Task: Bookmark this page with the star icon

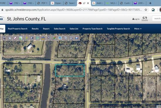Action: 146,10
